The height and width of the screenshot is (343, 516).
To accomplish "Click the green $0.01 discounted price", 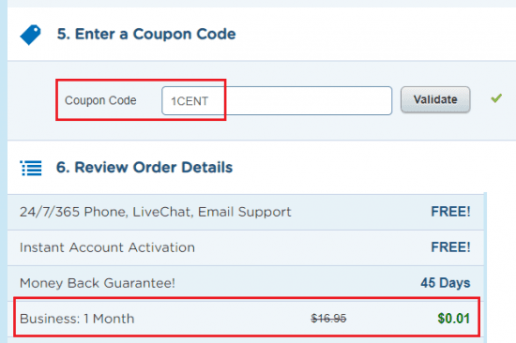I will click(453, 319).
